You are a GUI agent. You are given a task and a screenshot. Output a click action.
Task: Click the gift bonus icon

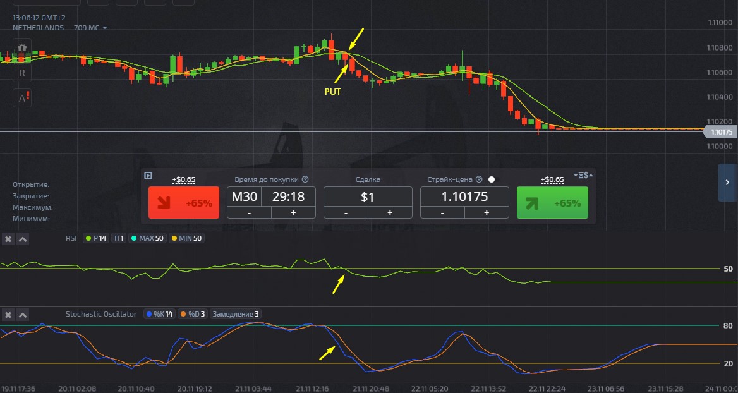pyautogui.click(x=22, y=48)
